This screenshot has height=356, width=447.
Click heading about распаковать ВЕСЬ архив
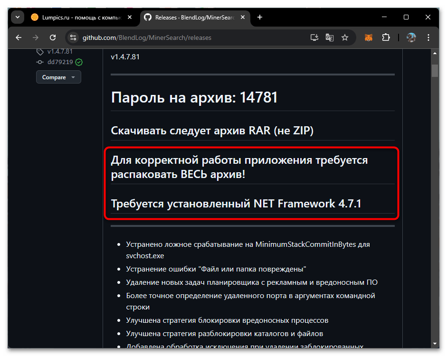(x=239, y=167)
